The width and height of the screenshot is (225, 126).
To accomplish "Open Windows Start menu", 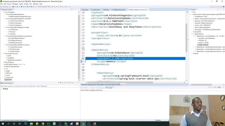I will 3,124.
